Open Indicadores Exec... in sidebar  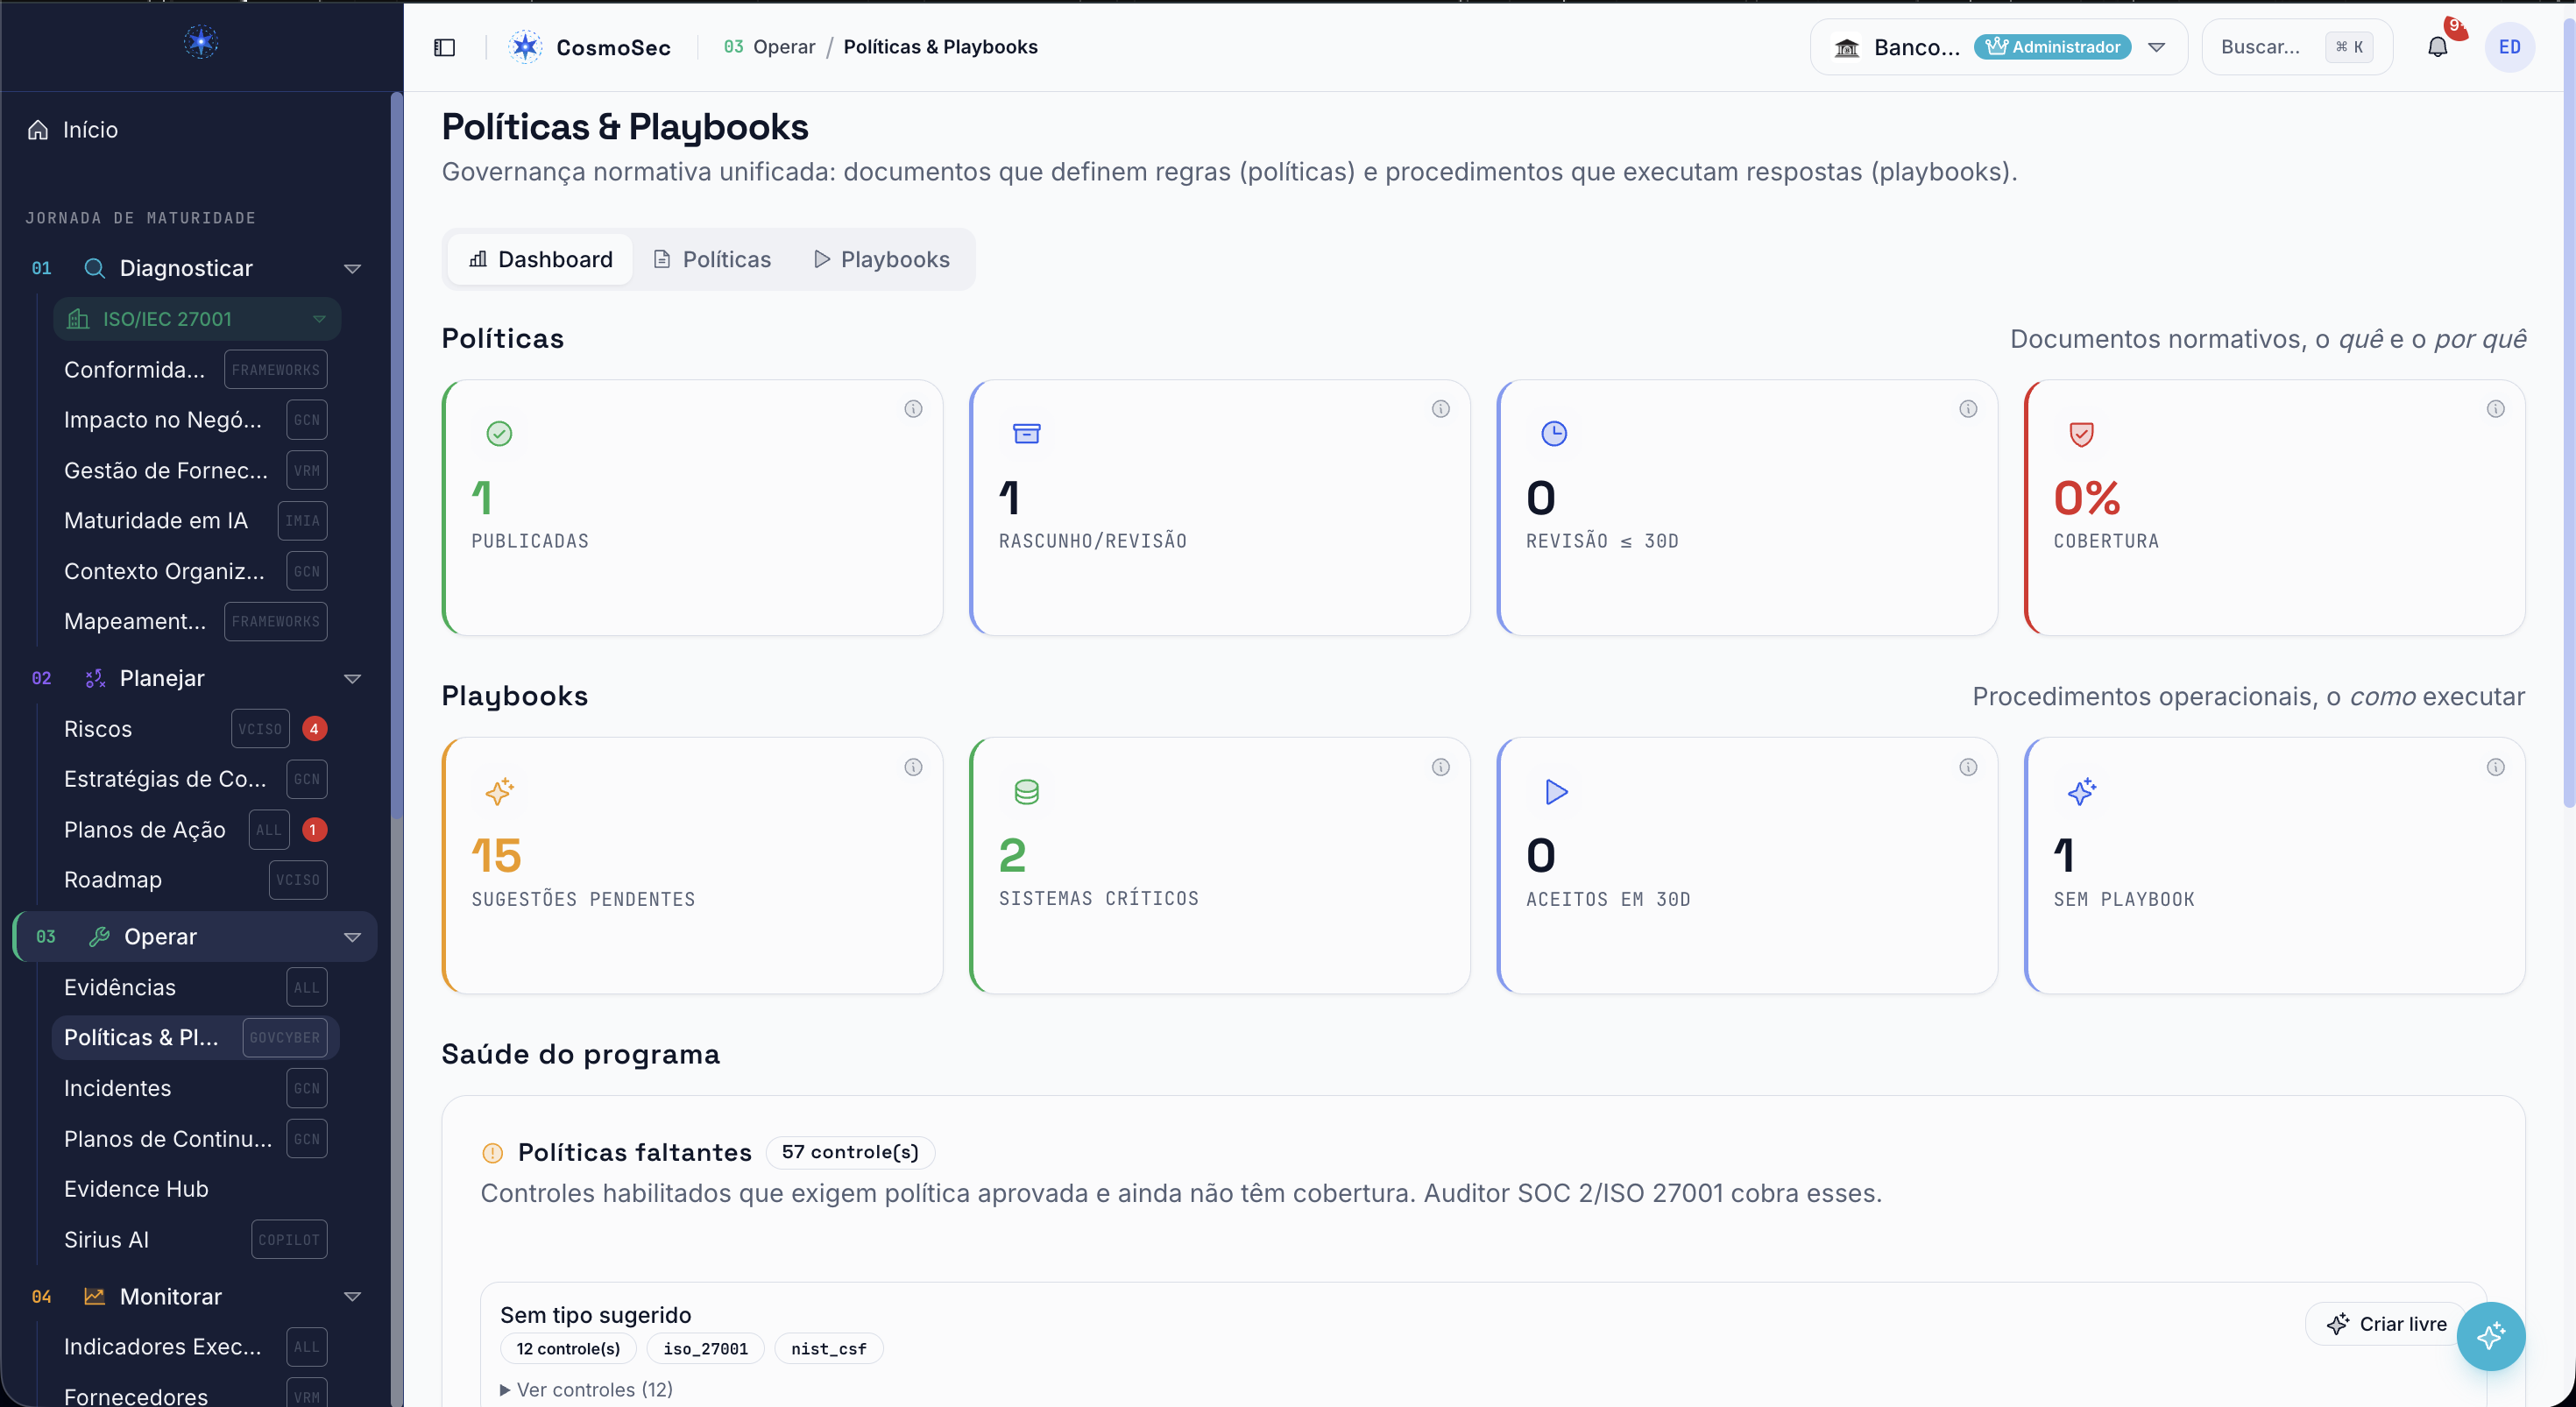pos(162,1347)
